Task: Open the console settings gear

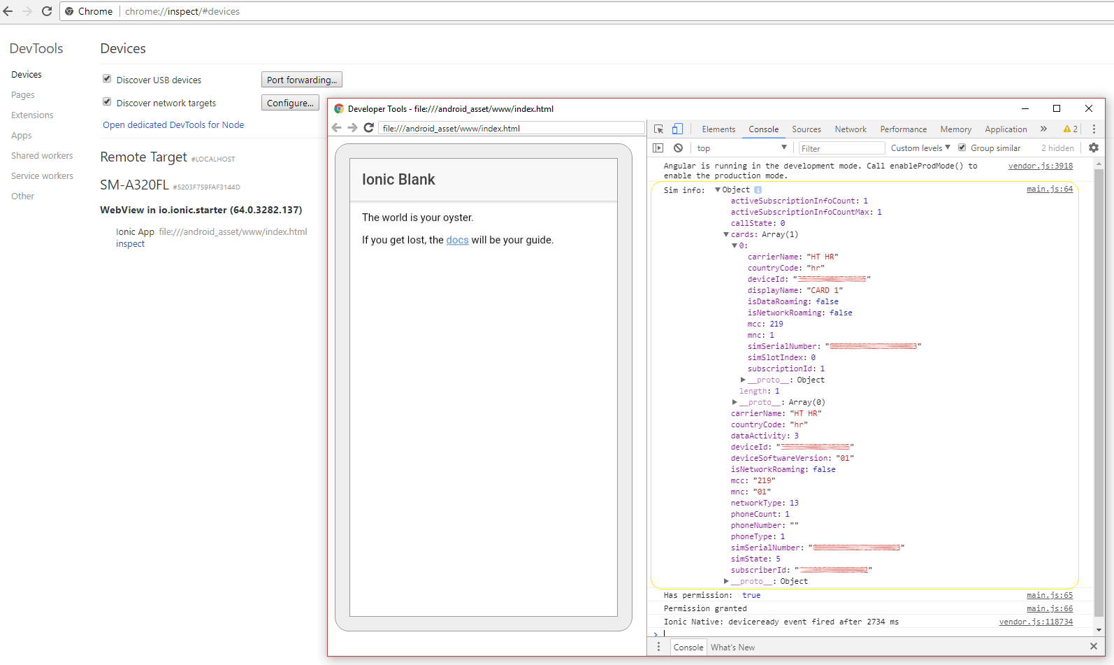Action: (x=1094, y=148)
